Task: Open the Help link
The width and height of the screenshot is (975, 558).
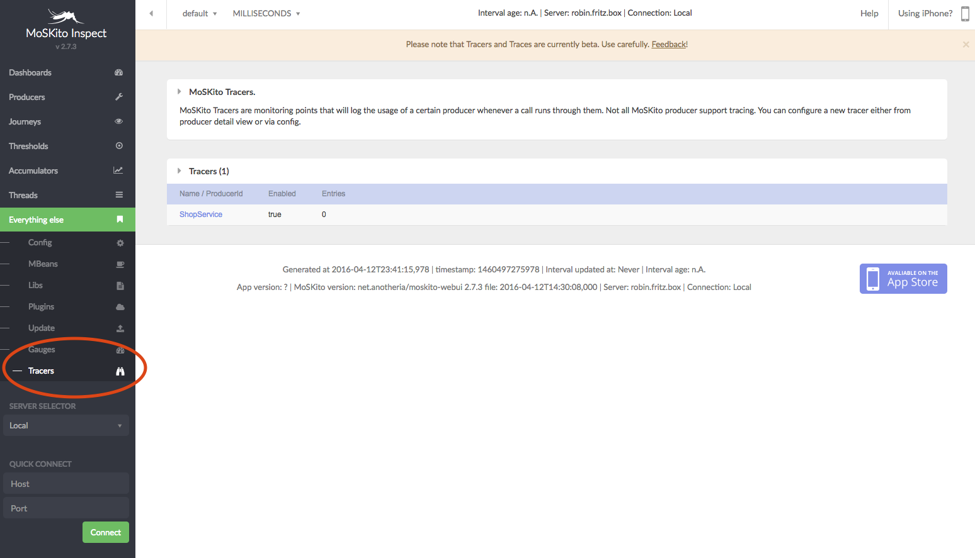Action: tap(869, 13)
